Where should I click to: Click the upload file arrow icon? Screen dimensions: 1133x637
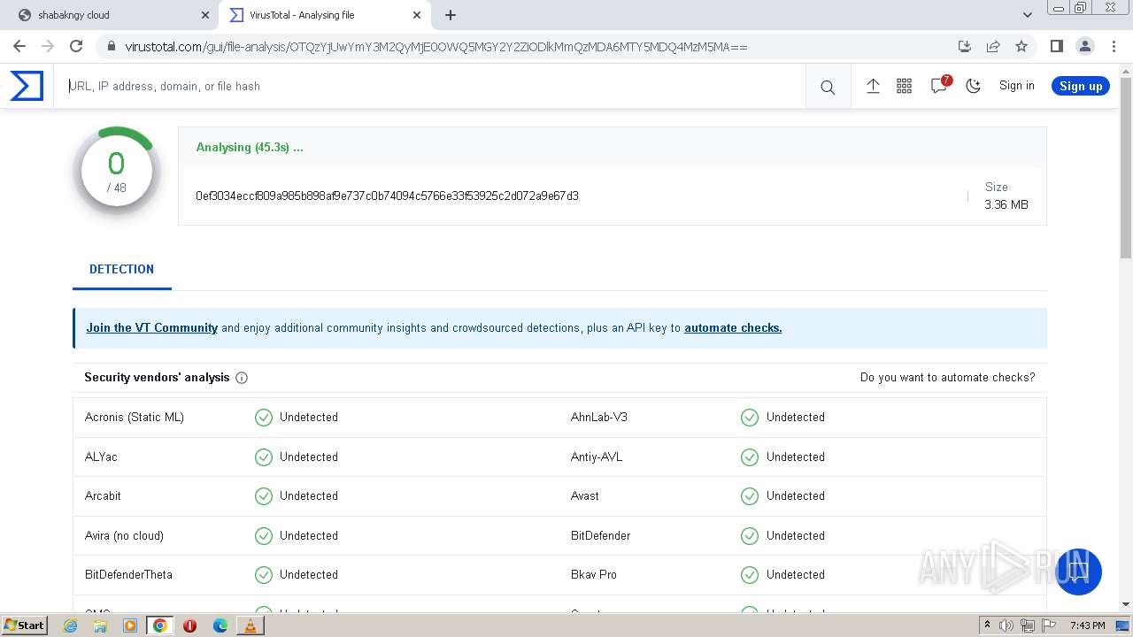click(x=873, y=86)
